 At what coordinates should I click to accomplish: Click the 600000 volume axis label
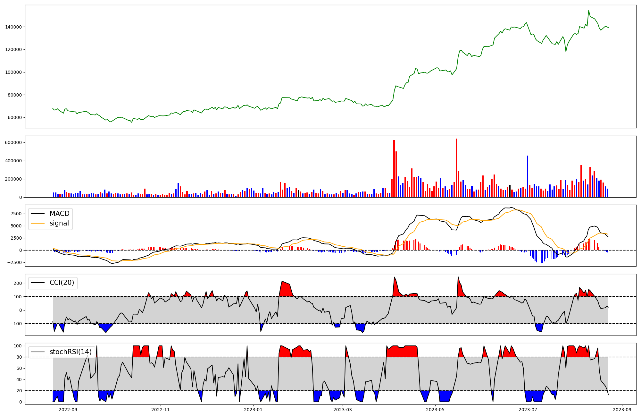coord(13,142)
